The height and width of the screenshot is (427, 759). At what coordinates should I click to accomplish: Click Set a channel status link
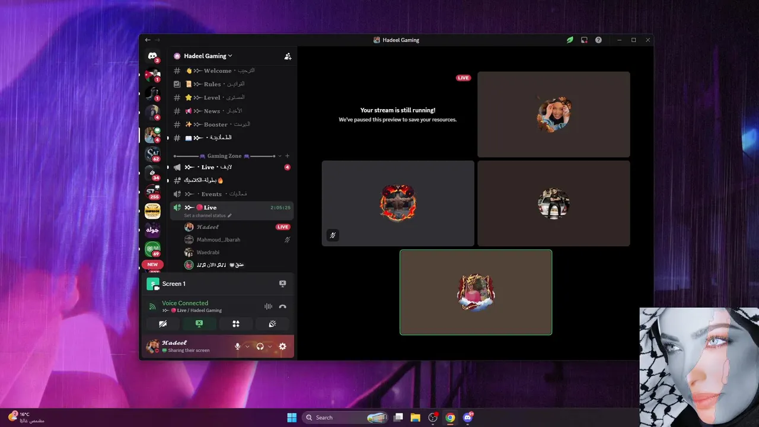click(208, 215)
